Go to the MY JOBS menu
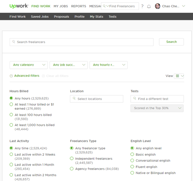The image size is (193, 181). (x=61, y=6)
